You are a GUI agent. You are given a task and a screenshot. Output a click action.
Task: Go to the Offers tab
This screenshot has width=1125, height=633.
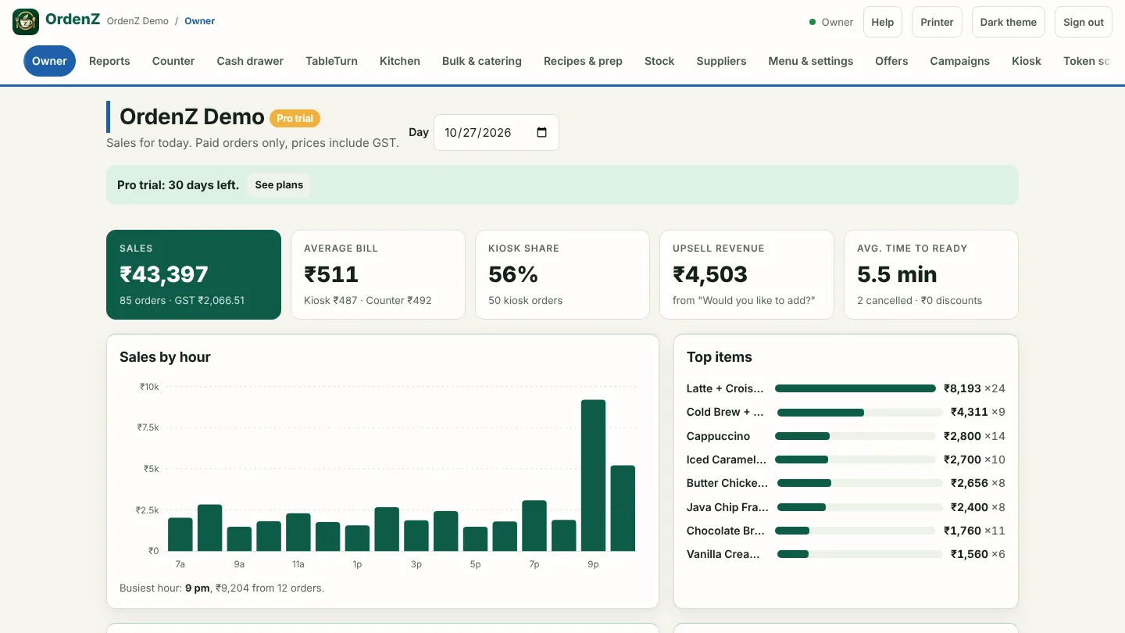[x=891, y=61]
